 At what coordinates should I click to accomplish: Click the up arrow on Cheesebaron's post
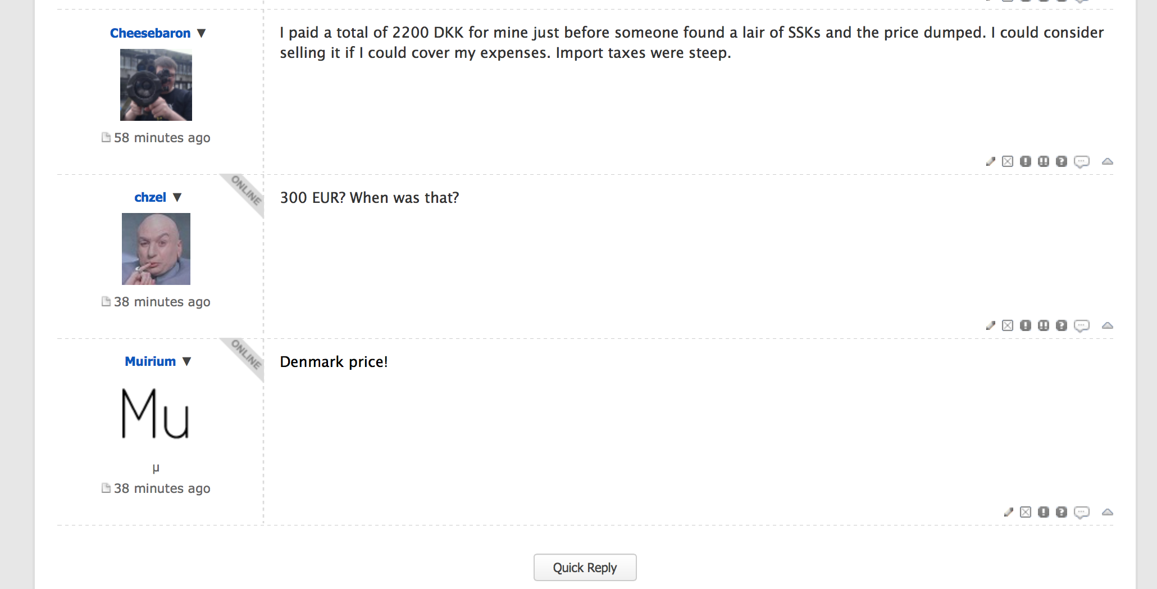pos(1107,162)
